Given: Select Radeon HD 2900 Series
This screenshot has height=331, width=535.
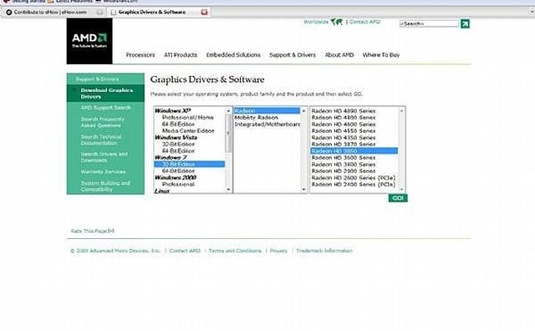Looking at the screenshot, I should [x=344, y=171].
